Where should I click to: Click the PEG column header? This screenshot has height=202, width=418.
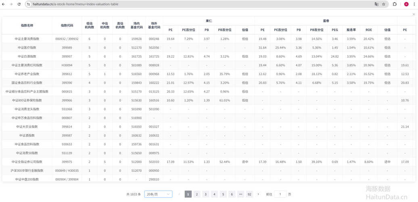point(335,30)
